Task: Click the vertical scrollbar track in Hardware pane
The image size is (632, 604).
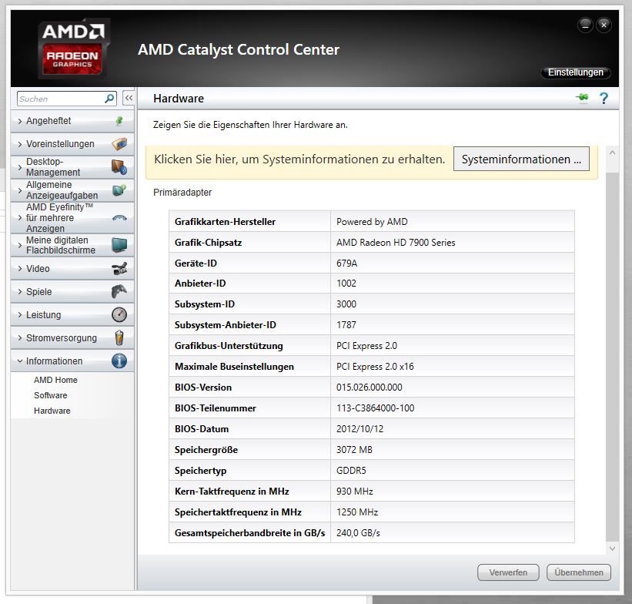Action: (612, 357)
